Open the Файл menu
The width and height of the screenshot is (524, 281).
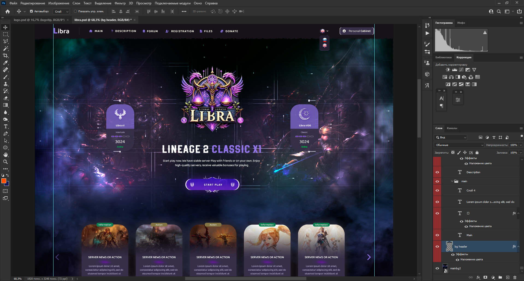pyautogui.click(x=13, y=3)
